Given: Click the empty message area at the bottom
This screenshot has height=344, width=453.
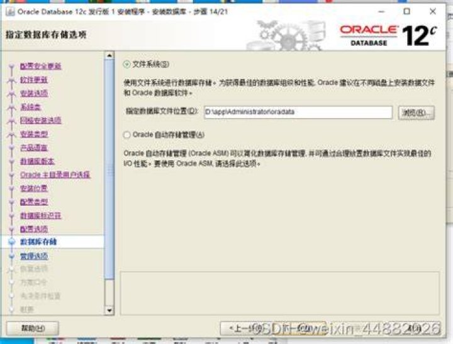Looking at the screenshot, I should pyautogui.click(x=279, y=293).
